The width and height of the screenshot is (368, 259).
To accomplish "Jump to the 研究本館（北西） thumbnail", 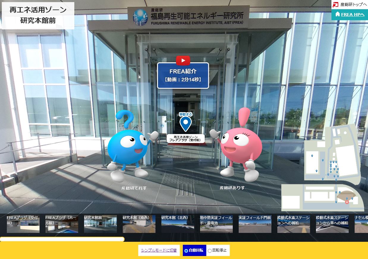I will pos(178,224).
